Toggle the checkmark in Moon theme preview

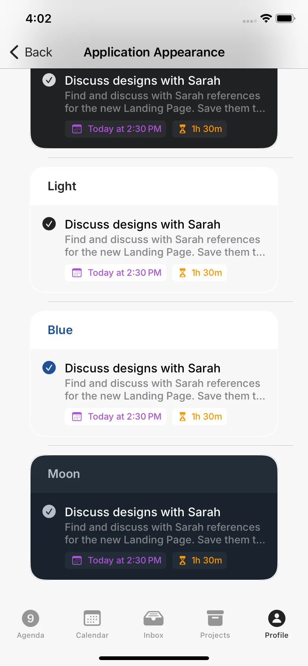49,511
